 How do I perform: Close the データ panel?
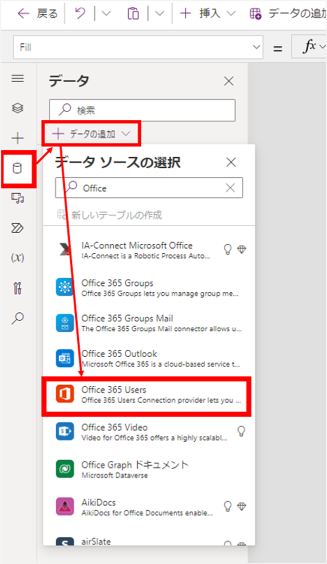(x=228, y=81)
